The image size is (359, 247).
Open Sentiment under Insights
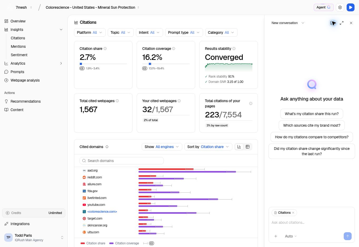click(x=19, y=55)
